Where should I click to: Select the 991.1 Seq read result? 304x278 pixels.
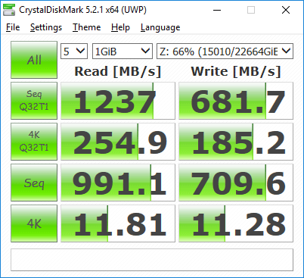tap(118, 183)
